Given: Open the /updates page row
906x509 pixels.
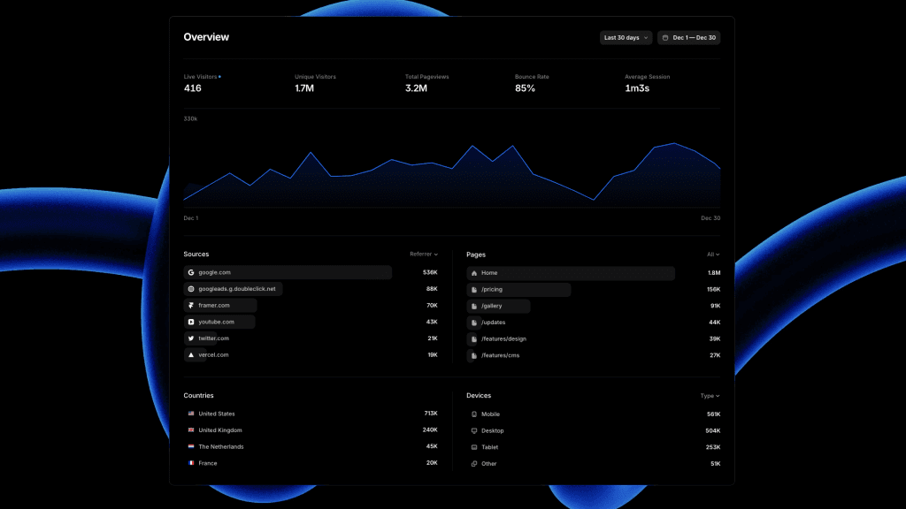Looking at the screenshot, I should pos(594,323).
